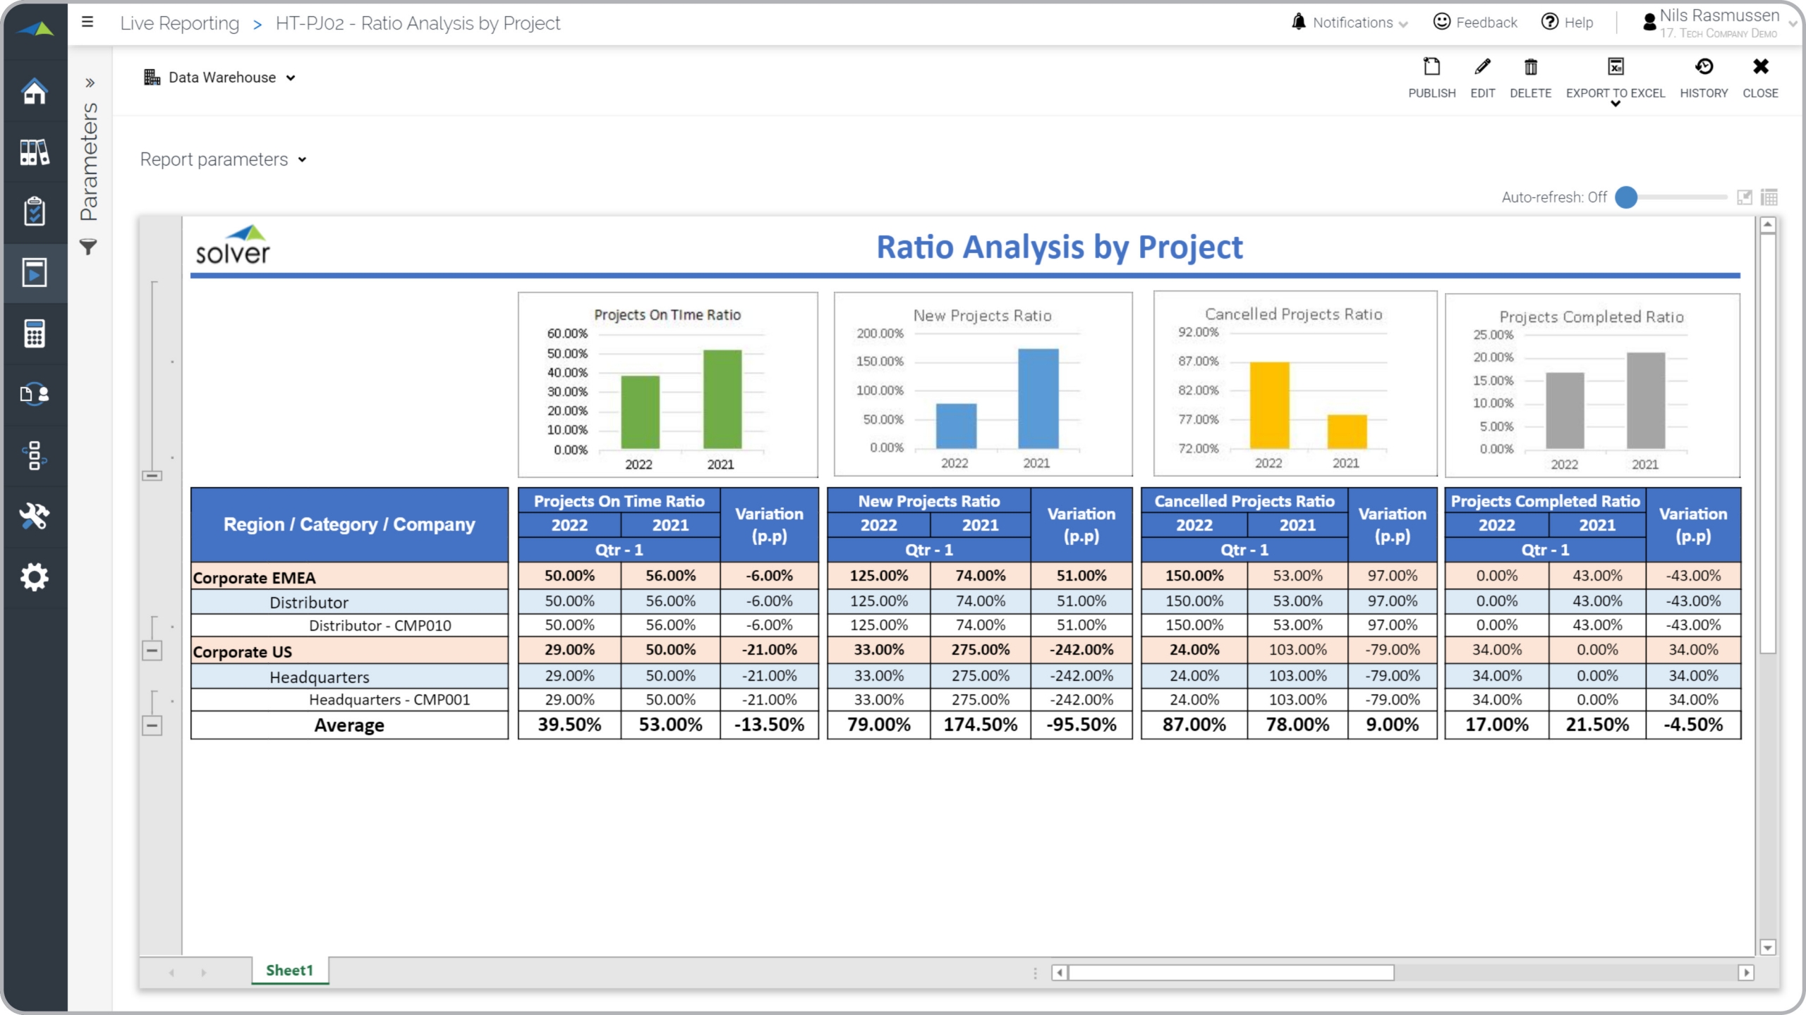Collapse the Average outline group button
The image size is (1806, 1015).
pyautogui.click(x=152, y=725)
